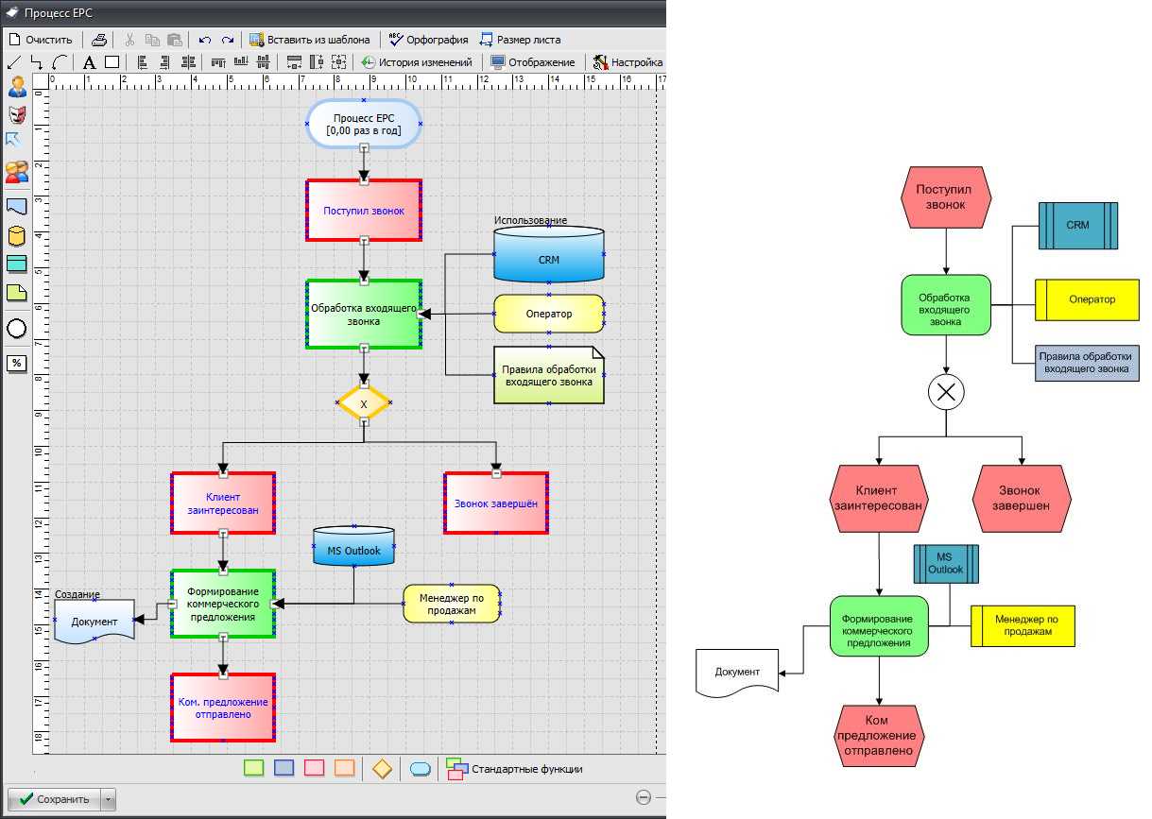
Task: Undo the last diagram change
Action: coord(205,40)
